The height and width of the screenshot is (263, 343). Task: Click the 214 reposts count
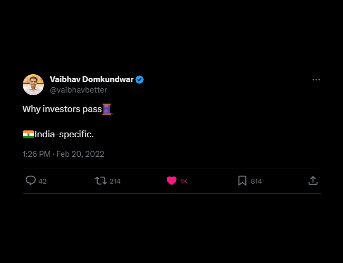pyautogui.click(x=115, y=181)
